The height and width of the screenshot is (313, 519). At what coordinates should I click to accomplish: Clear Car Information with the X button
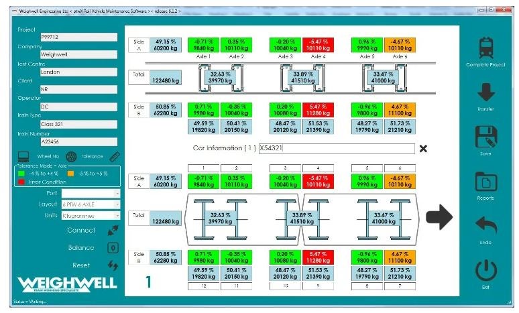click(x=423, y=149)
